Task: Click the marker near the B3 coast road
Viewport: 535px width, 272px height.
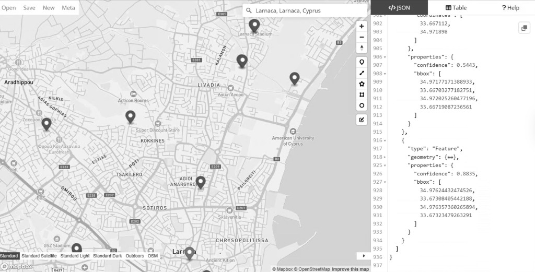Action: (x=295, y=79)
